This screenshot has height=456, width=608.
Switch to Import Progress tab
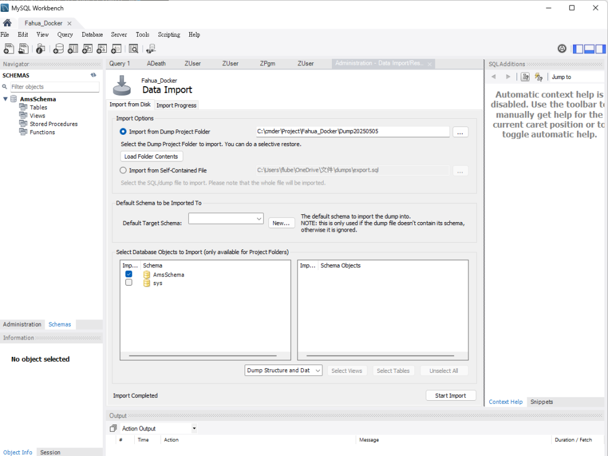click(176, 105)
